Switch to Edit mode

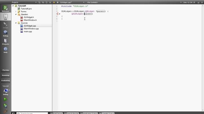pos(5,17)
